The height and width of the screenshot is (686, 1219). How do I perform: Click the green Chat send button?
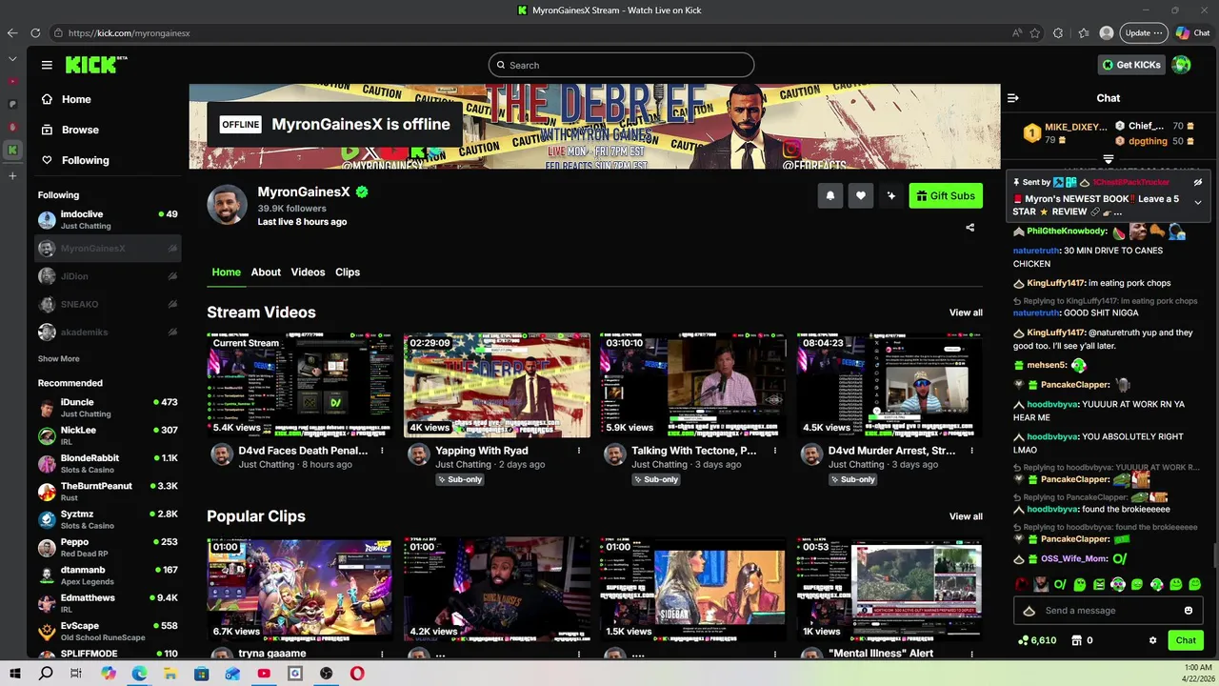tap(1186, 640)
